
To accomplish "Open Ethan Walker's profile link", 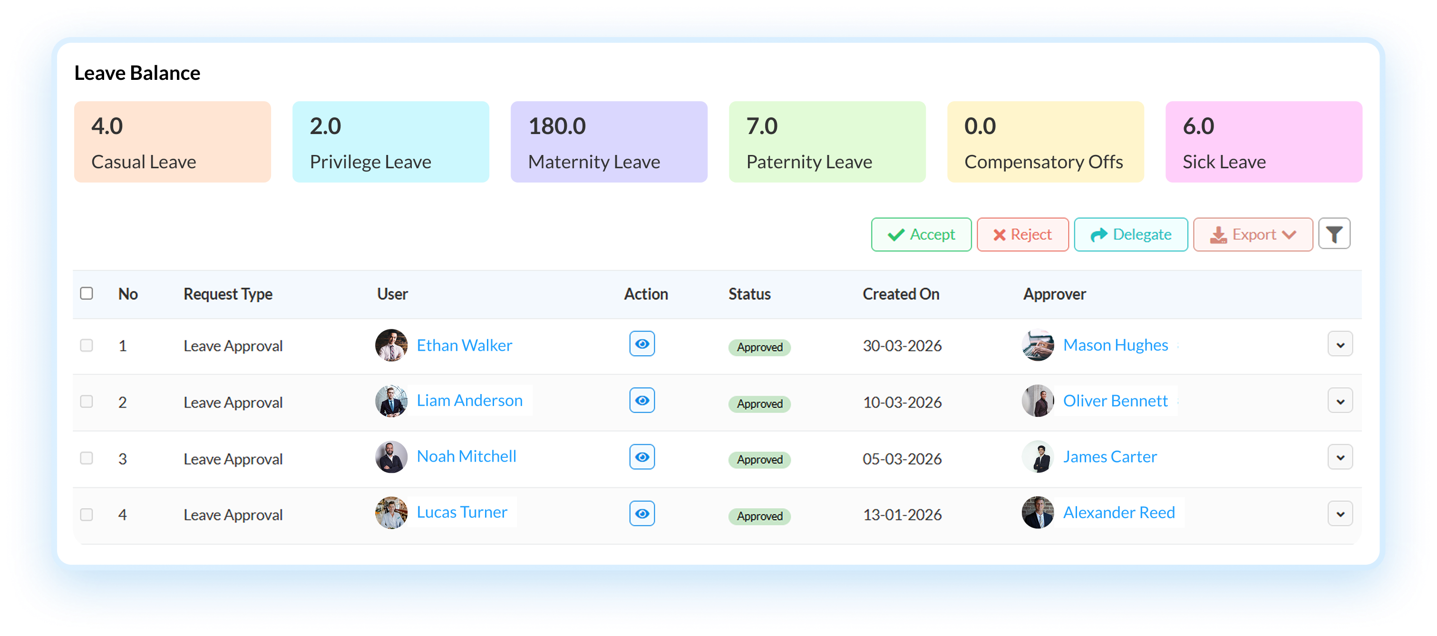I will (x=464, y=345).
